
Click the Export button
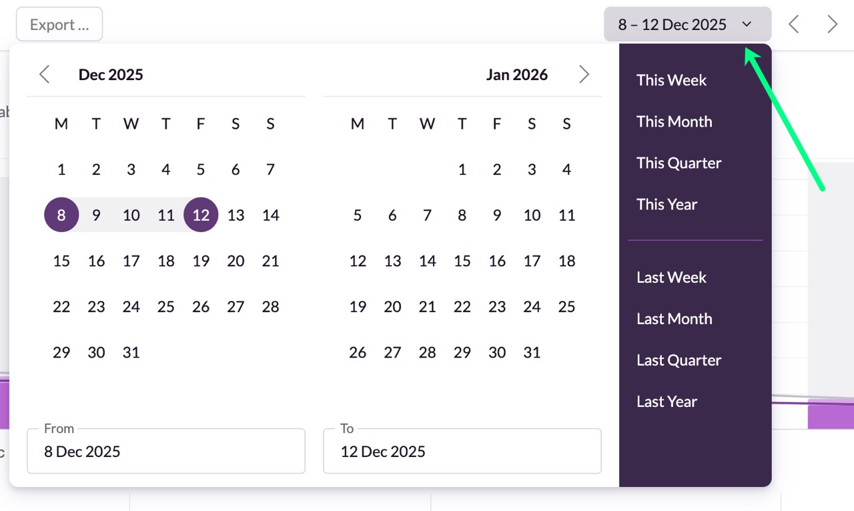(59, 25)
